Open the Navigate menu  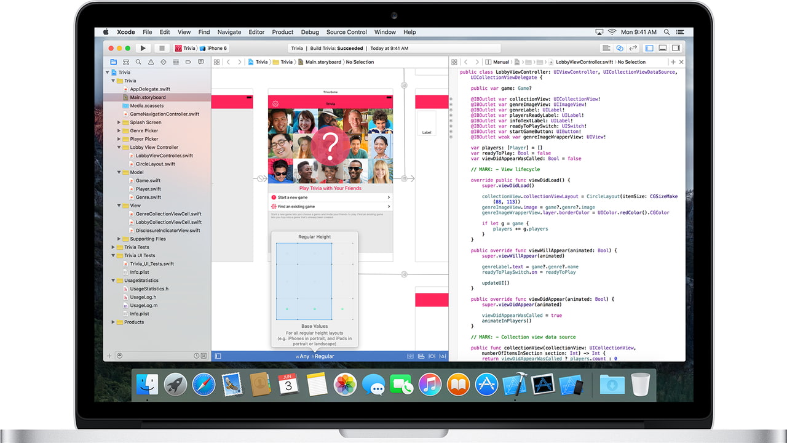(x=229, y=32)
